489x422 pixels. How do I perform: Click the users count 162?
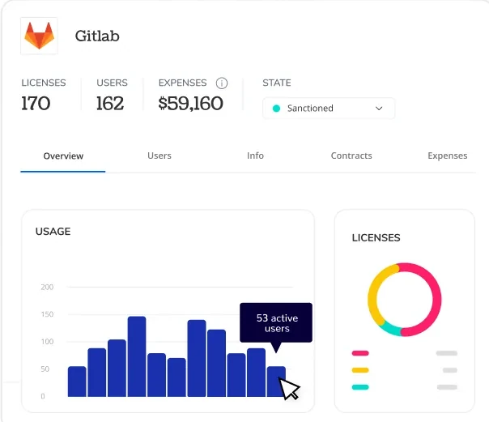tap(110, 103)
